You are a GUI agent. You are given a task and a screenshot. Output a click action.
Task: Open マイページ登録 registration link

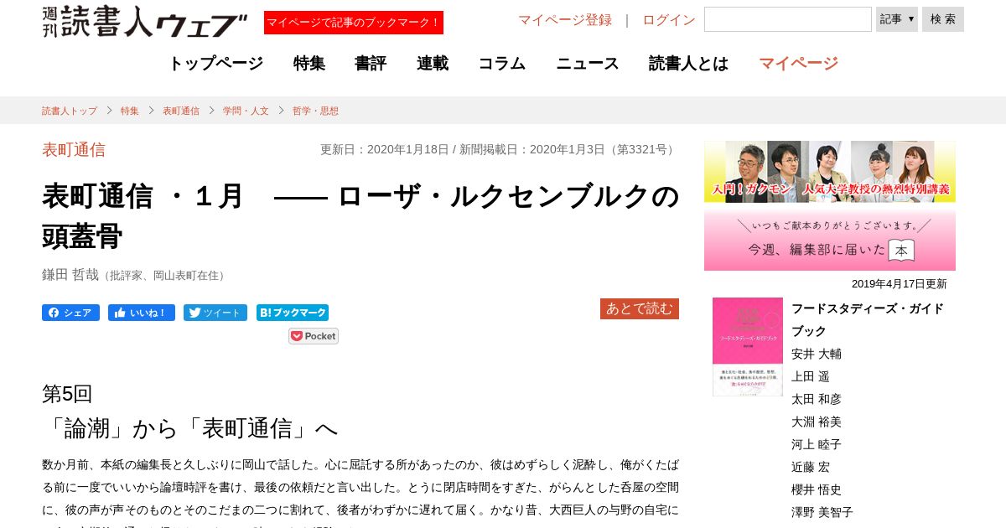tap(565, 20)
